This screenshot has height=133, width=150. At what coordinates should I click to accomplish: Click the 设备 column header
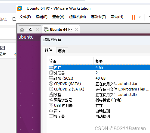(53, 61)
